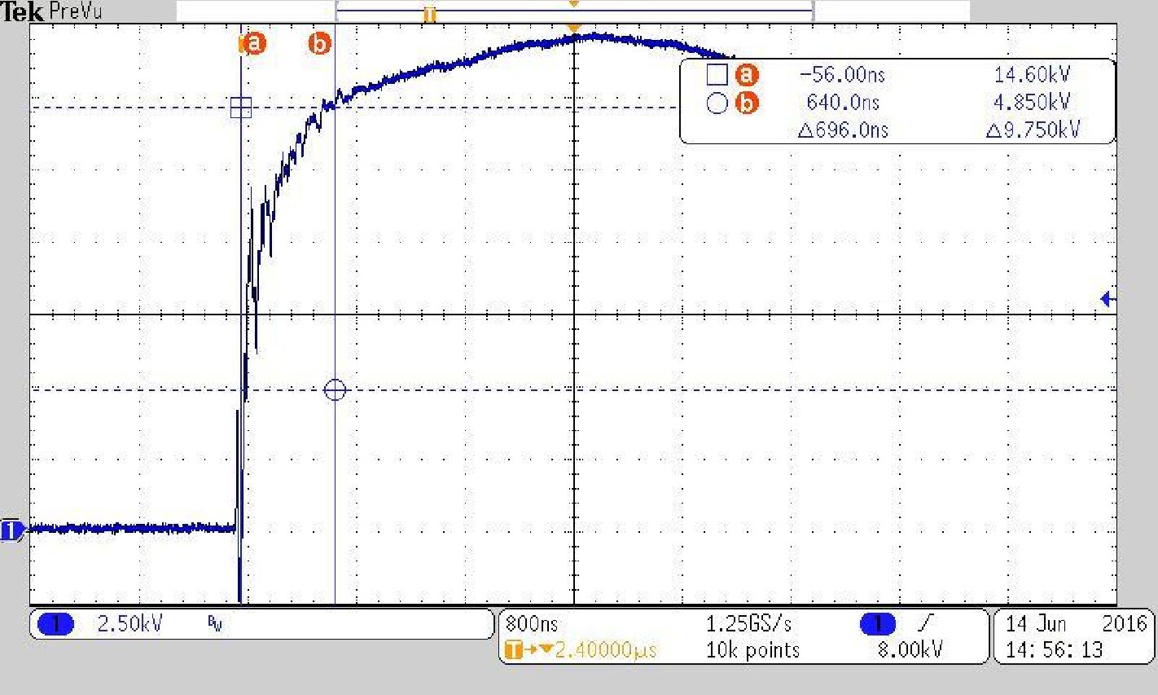Image resolution: width=1158 pixels, height=695 pixels.
Task: Click the cursor b marker on the waveform
Action: tap(320, 43)
